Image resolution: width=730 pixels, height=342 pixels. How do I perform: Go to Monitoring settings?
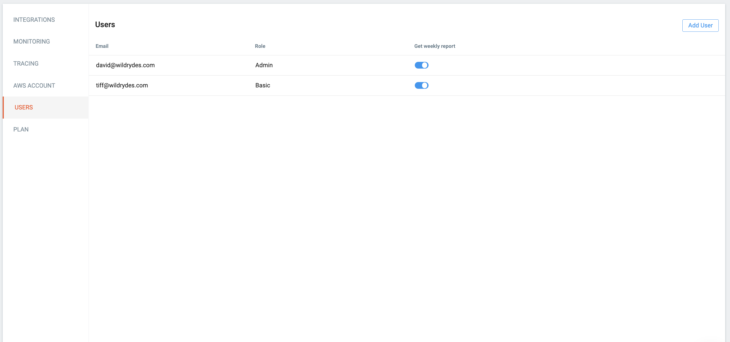click(31, 42)
